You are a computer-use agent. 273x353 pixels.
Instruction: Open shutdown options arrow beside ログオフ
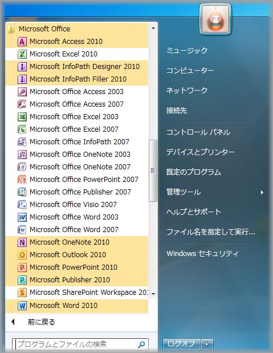point(207,344)
